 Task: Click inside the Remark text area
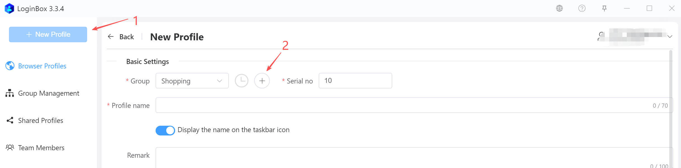[402, 157]
